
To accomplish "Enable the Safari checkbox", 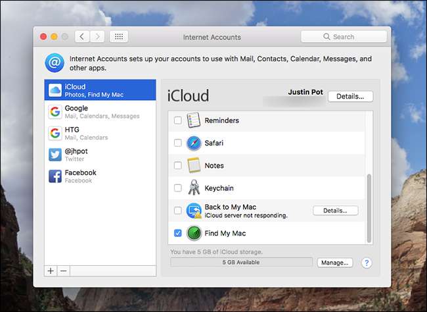I will pyautogui.click(x=177, y=143).
